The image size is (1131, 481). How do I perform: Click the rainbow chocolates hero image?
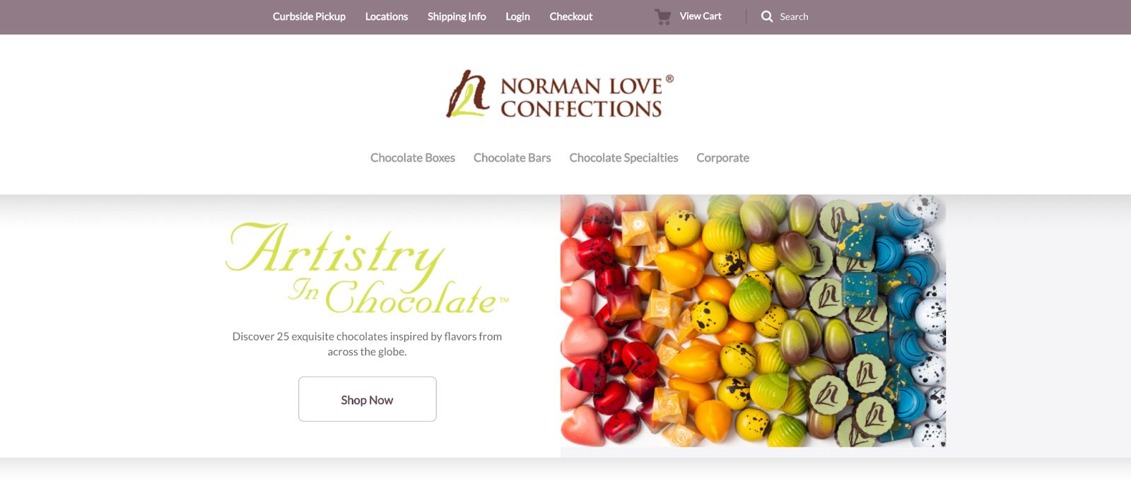click(x=753, y=321)
